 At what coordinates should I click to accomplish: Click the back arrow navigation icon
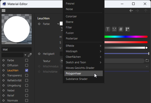tap(131, 11)
